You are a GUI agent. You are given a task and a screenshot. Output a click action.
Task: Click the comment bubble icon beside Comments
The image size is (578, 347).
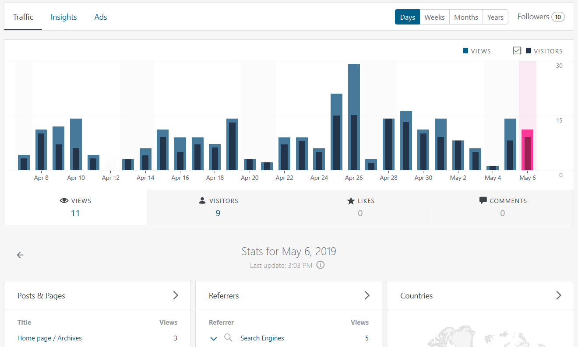pyautogui.click(x=483, y=200)
